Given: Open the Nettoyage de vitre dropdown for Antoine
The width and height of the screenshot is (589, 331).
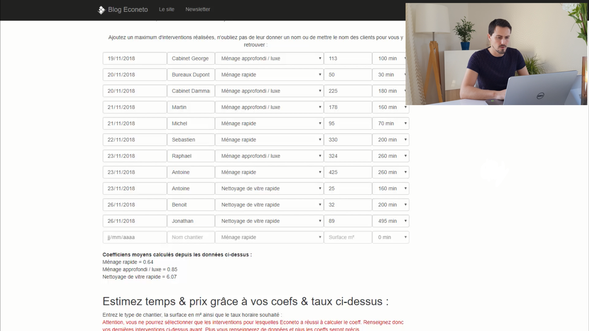Looking at the screenshot, I should 269,188.
